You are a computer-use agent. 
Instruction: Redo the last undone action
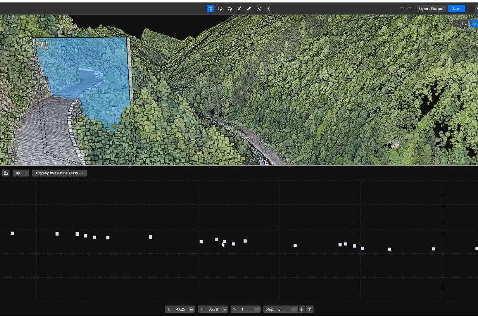pyautogui.click(x=409, y=9)
